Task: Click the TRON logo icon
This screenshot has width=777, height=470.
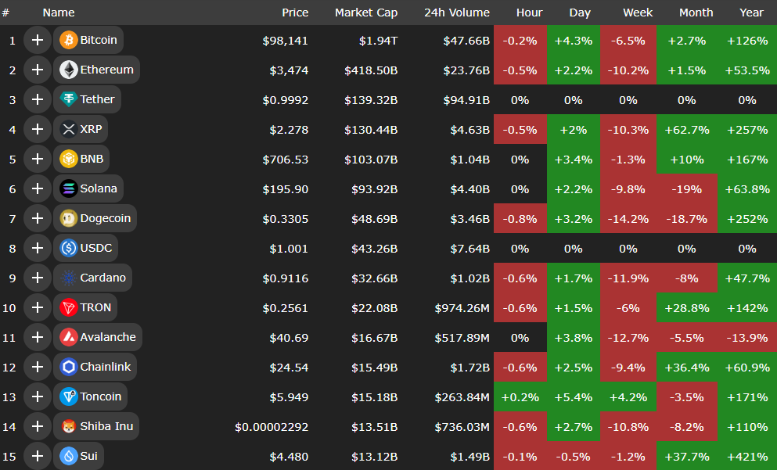Action: (x=68, y=307)
